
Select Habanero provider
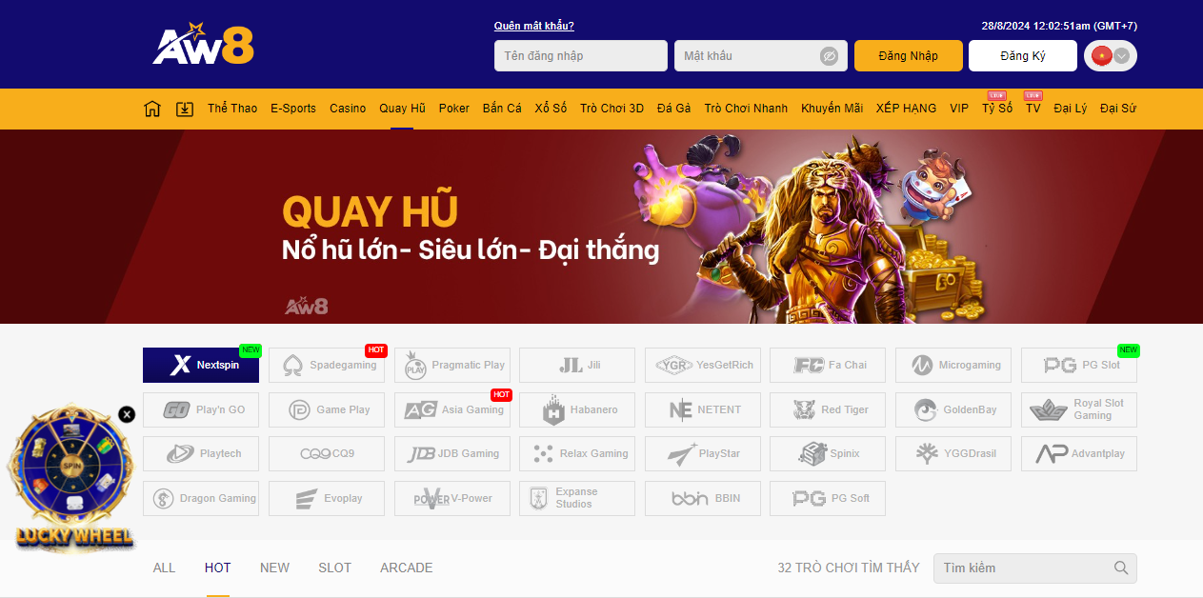pos(577,409)
